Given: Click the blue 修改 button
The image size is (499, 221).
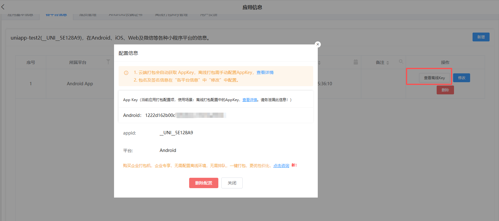Looking at the screenshot, I should (x=462, y=78).
